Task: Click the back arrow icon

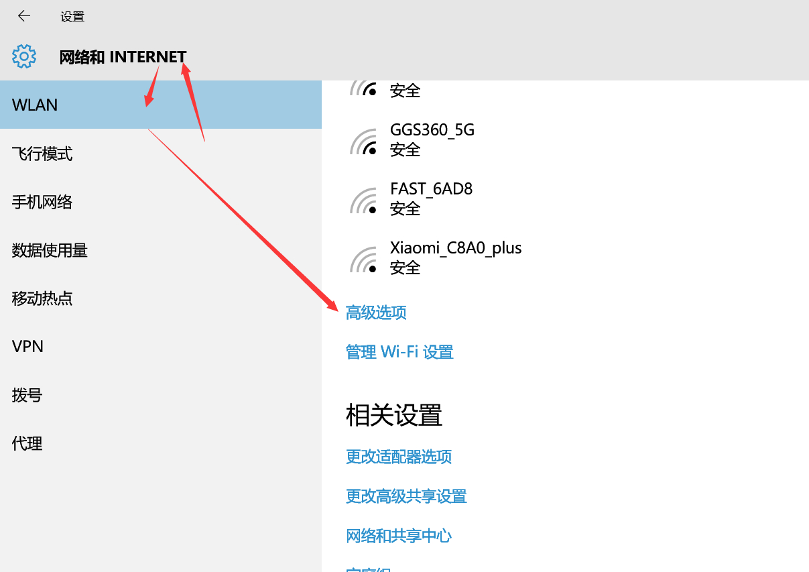Action: [x=24, y=16]
